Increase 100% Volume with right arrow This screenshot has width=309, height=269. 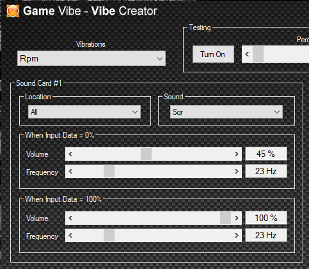pyautogui.click(x=236, y=218)
